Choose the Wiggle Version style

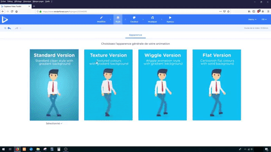[163, 85]
